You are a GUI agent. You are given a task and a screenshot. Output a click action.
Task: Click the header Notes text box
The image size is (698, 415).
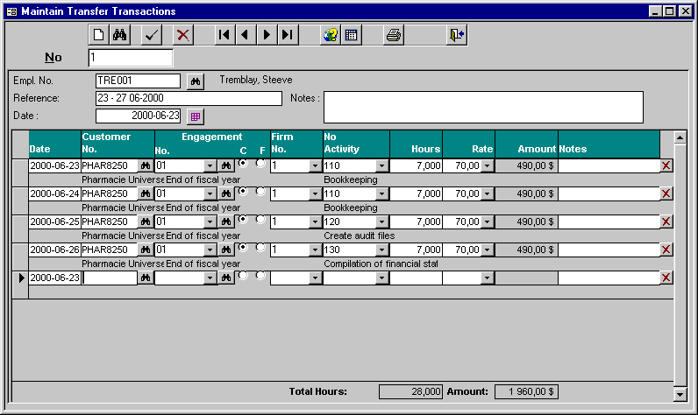click(x=483, y=107)
